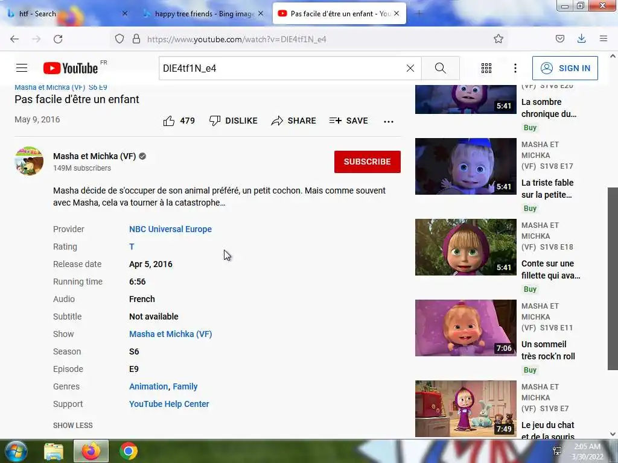This screenshot has height=463, width=618.
Task: Go back with the browser back arrow
Action: click(x=14, y=39)
